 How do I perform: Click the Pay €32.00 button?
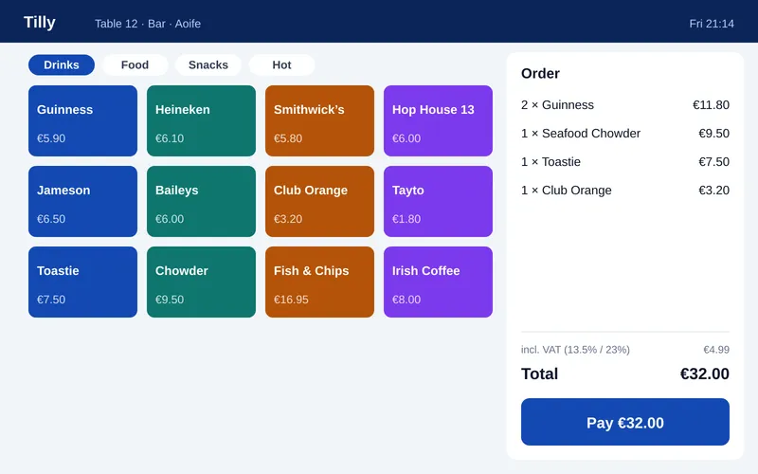point(625,422)
